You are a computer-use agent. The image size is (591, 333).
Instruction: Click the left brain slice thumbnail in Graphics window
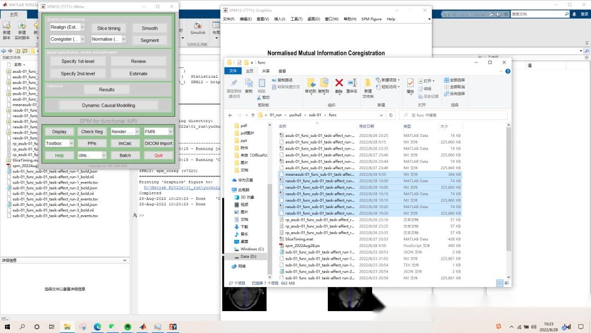[244, 299]
